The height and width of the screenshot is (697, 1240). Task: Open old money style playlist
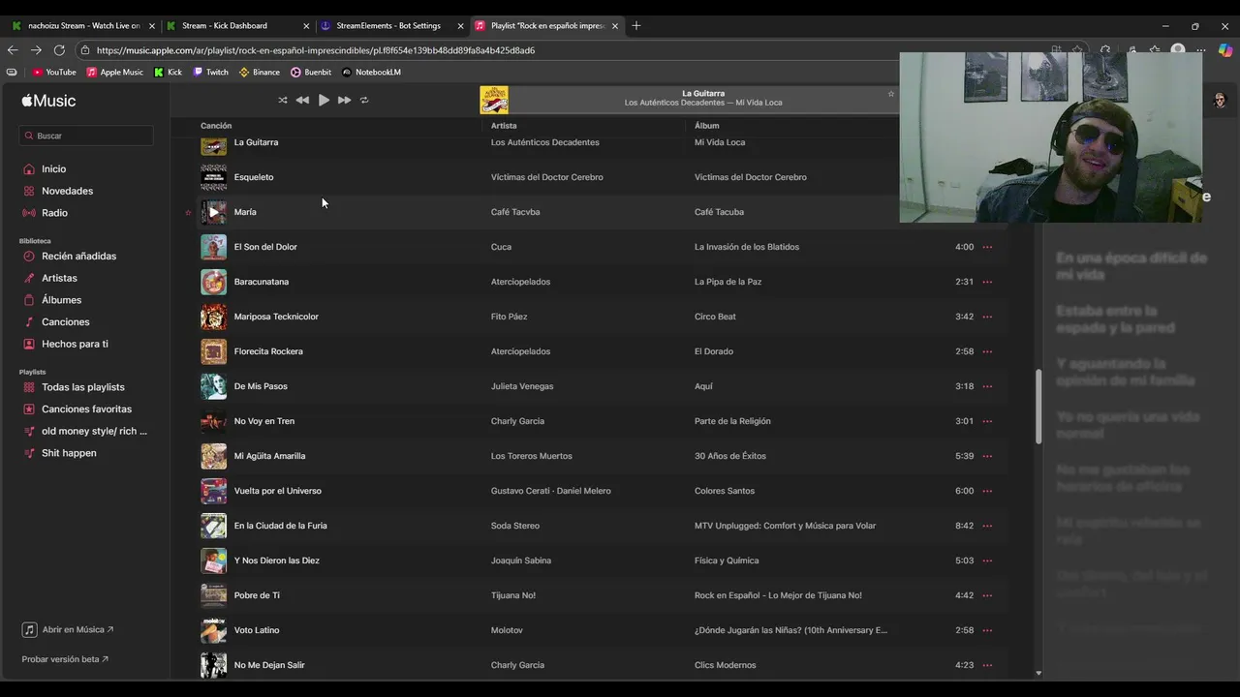tap(94, 431)
